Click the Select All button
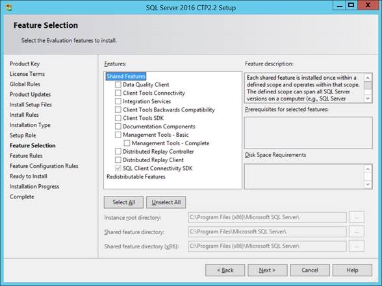 123,202
